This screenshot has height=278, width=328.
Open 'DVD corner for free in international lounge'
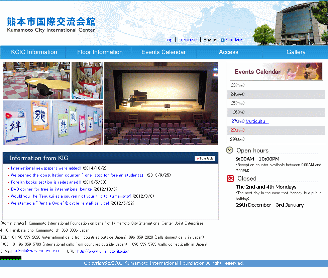(x=51, y=189)
